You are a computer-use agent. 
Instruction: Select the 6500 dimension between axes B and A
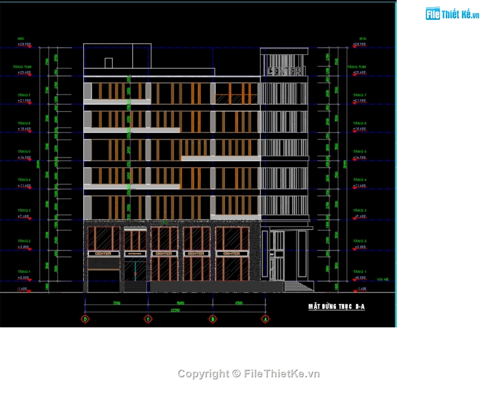239,303
